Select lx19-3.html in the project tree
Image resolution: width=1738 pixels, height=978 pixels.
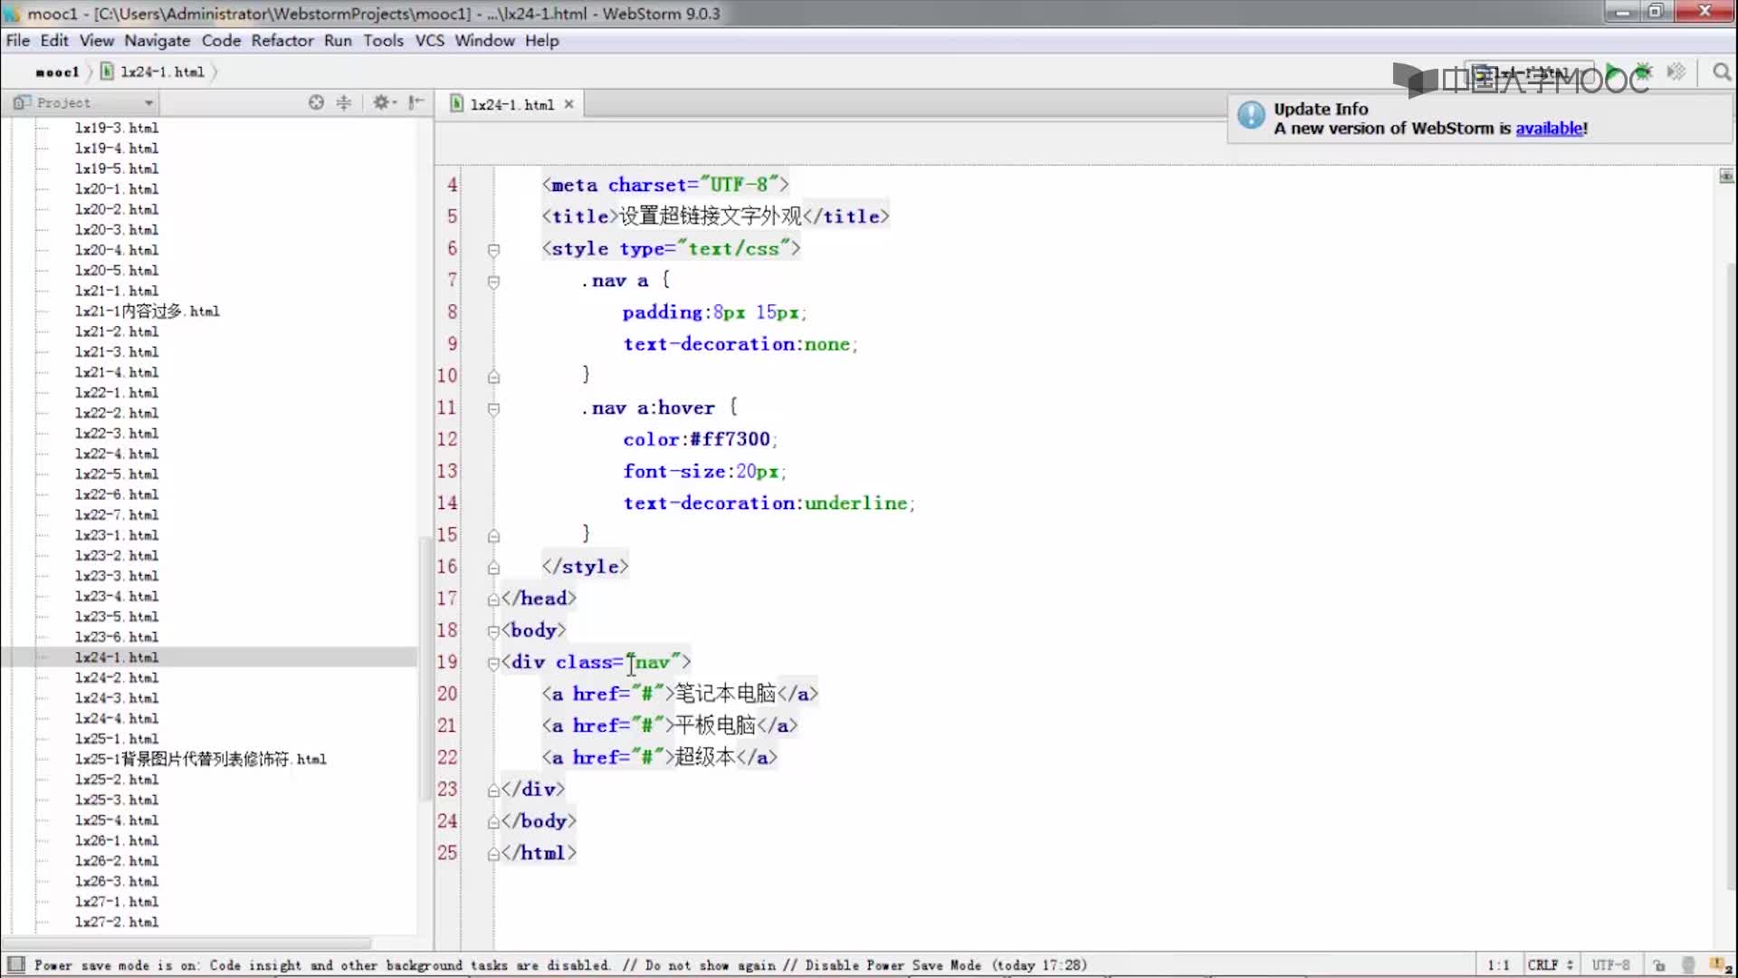tap(117, 128)
